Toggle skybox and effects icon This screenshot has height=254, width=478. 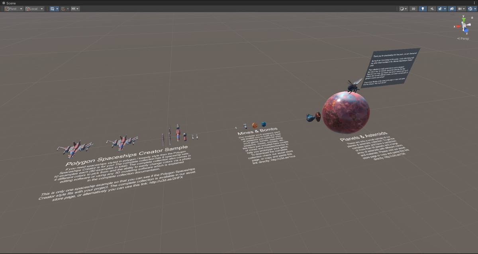[x=440, y=9]
